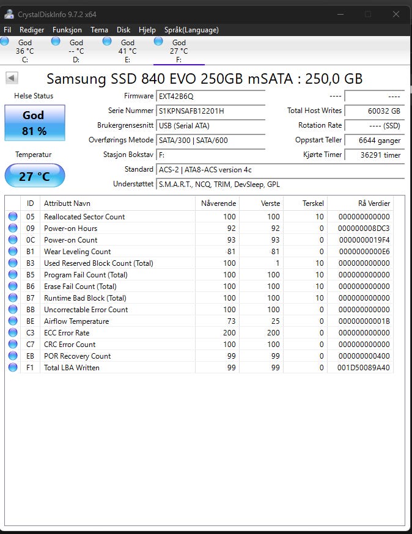Open the Fil menu

point(7,30)
